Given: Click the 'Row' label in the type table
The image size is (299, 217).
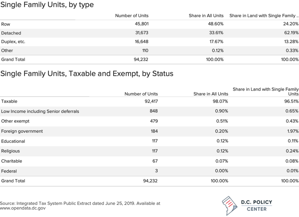Looking at the screenshot, I should point(6,24).
